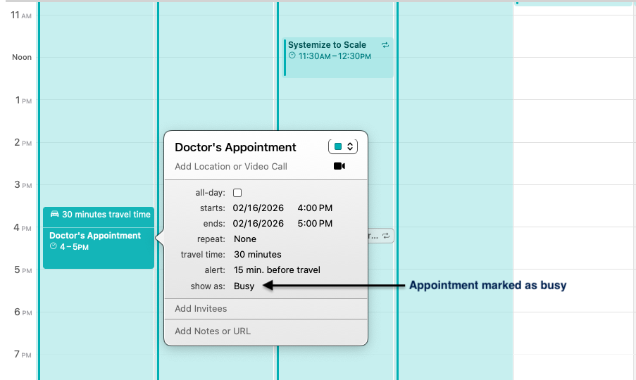Screen dimensions: 636x380
Task: Click the clock icon in Systemize to Scale event
Action: (x=292, y=56)
